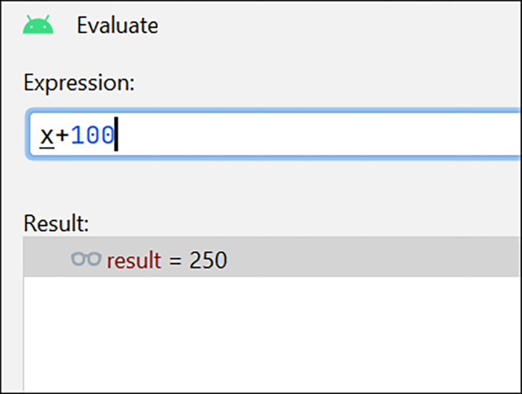Click the text caret after "100"
Image resolution: width=522 pixels, height=394 pixels.
[x=116, y=135]
